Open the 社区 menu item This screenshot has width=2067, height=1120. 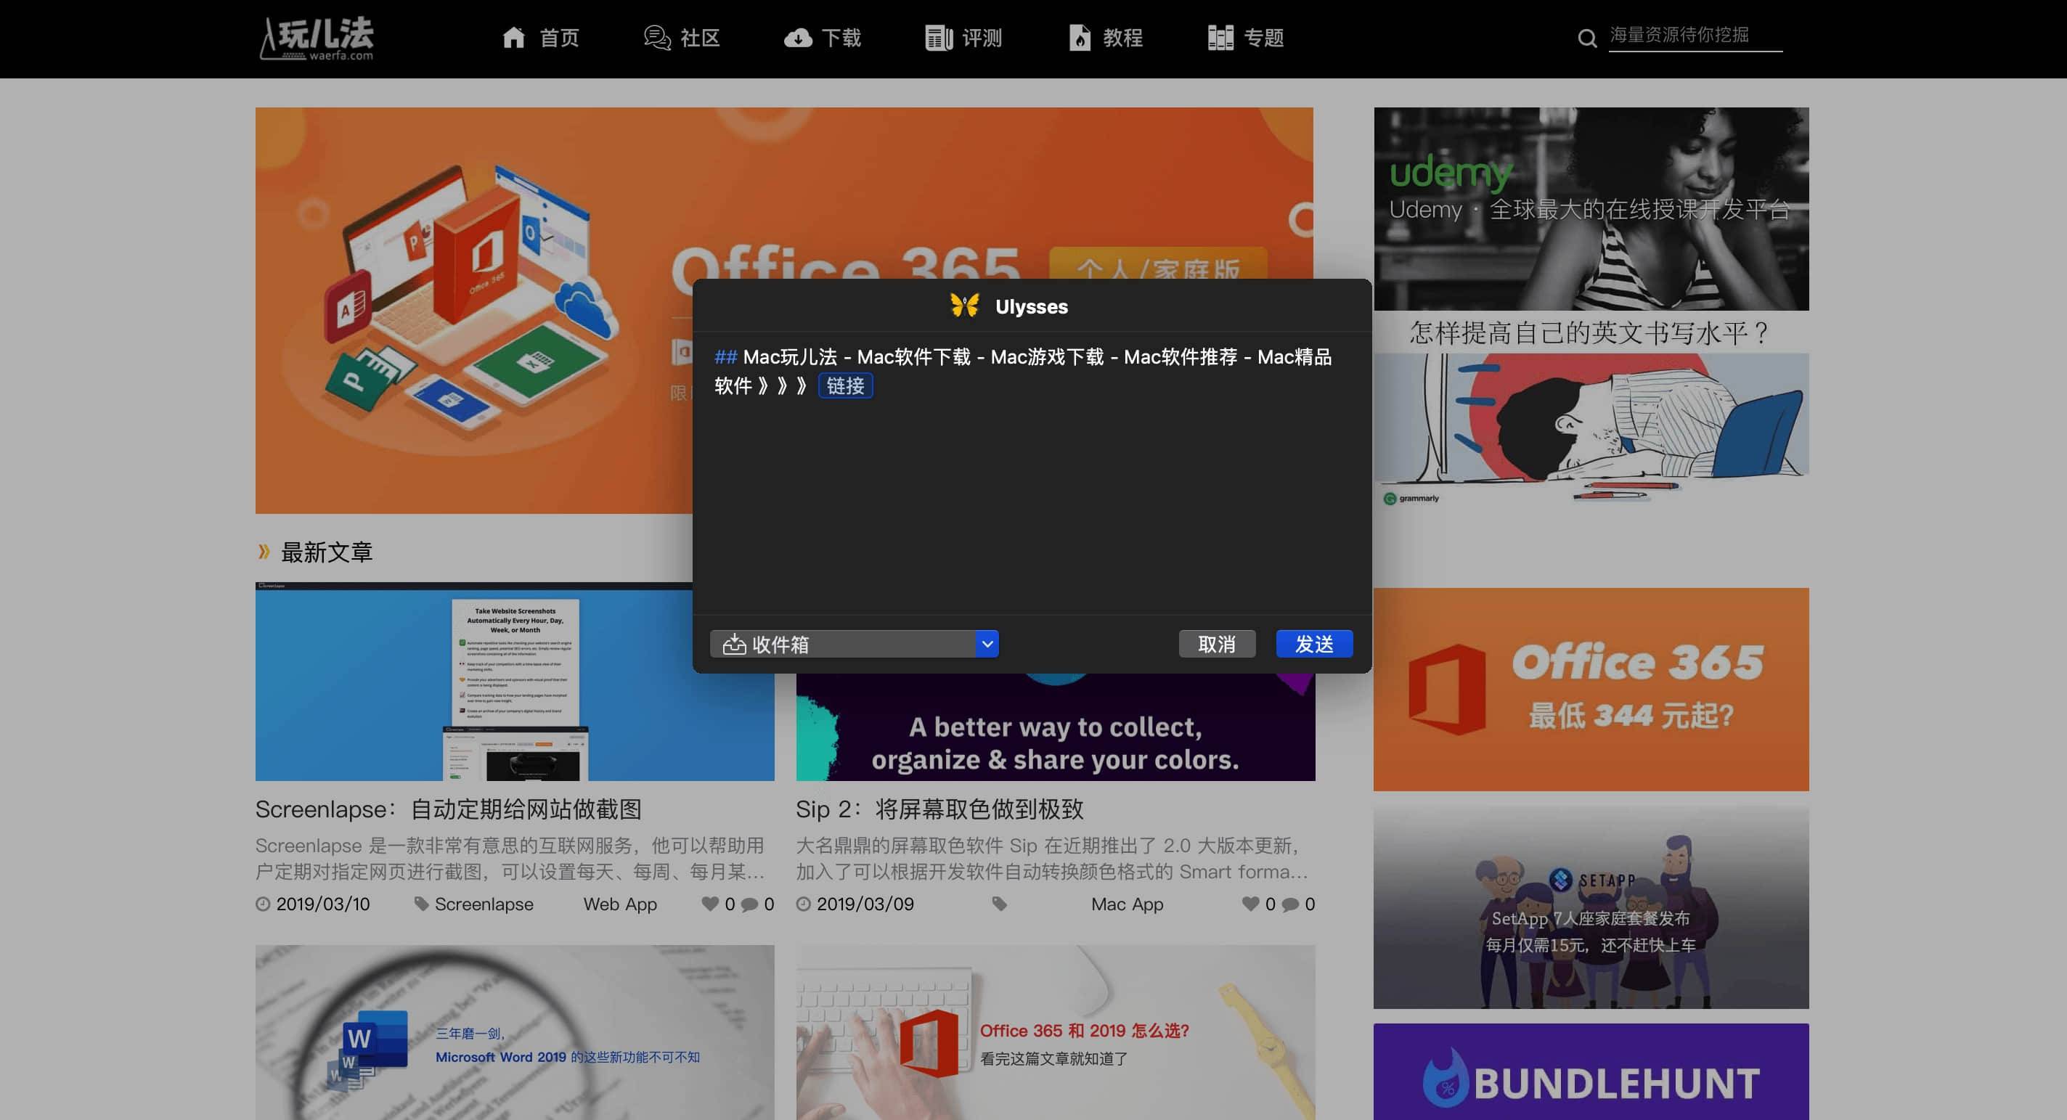(x=701, y=38)
